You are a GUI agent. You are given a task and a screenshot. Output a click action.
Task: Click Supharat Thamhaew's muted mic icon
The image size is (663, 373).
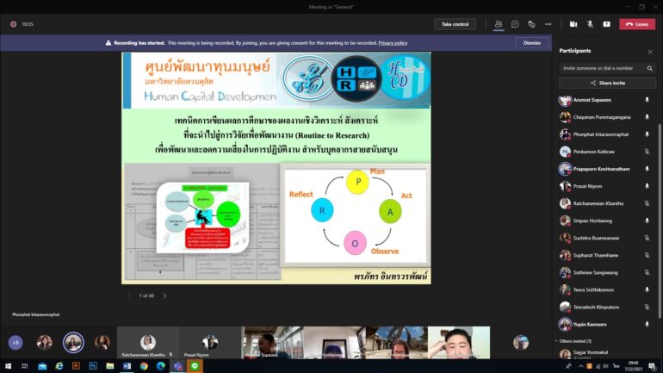click(x=647, y=255)
